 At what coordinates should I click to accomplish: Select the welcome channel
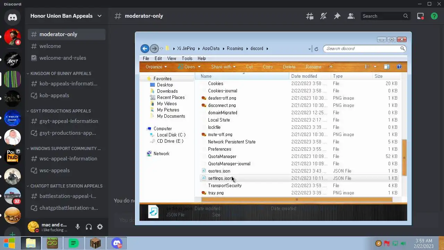point(67,46)
